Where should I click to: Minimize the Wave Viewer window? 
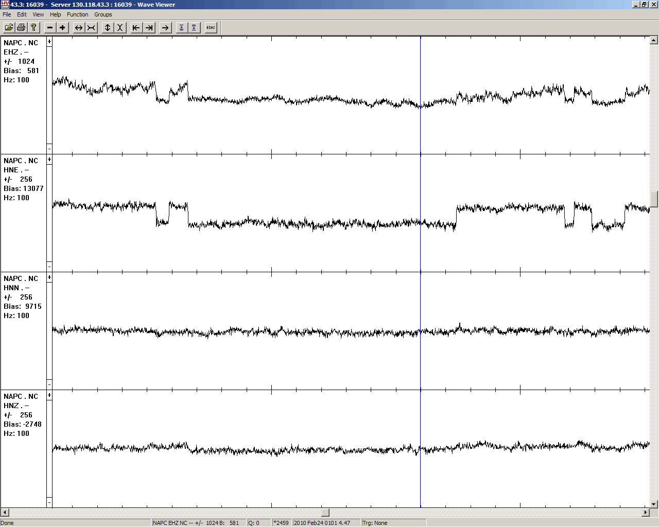click(x=636, y=5)
